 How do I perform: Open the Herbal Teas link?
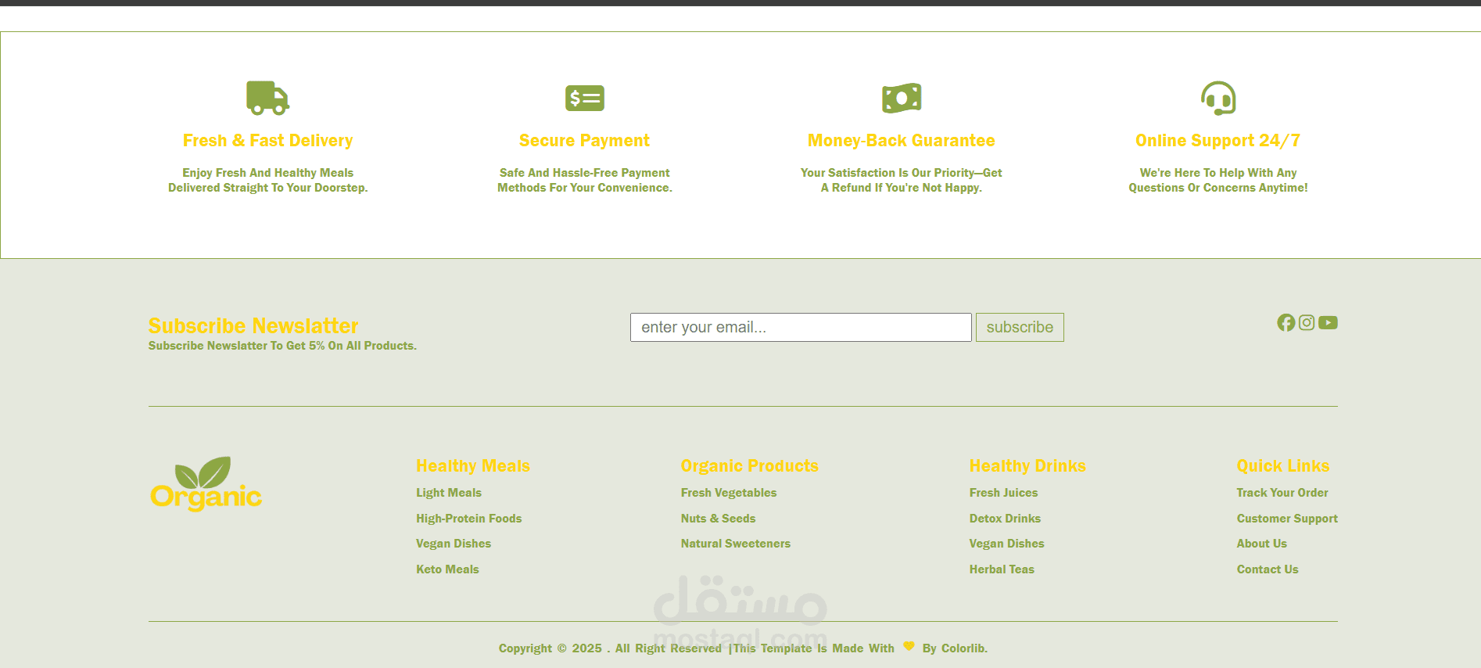(x=1002, y=569)
